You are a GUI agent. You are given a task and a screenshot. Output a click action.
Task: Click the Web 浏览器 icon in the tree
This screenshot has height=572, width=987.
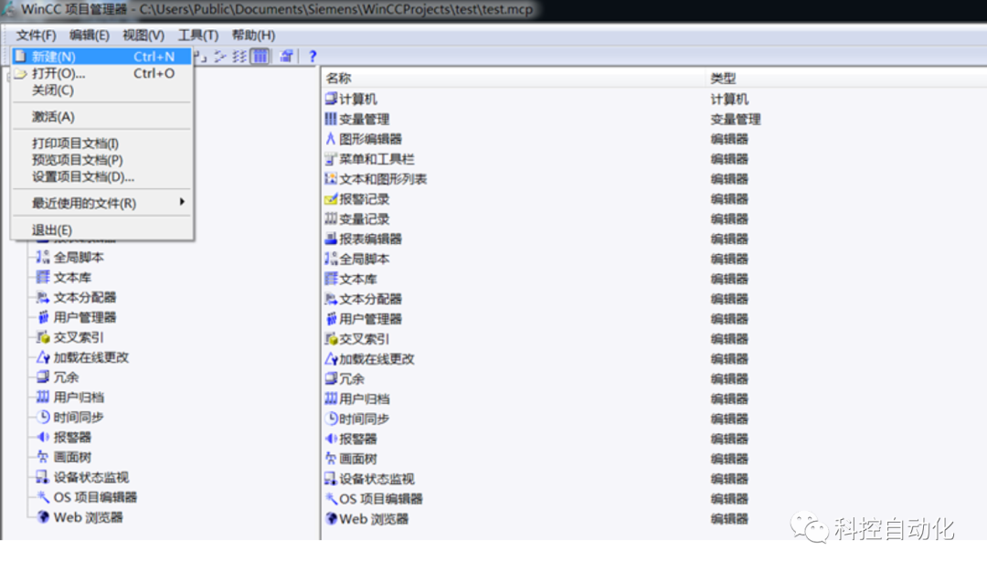[43, 517]
